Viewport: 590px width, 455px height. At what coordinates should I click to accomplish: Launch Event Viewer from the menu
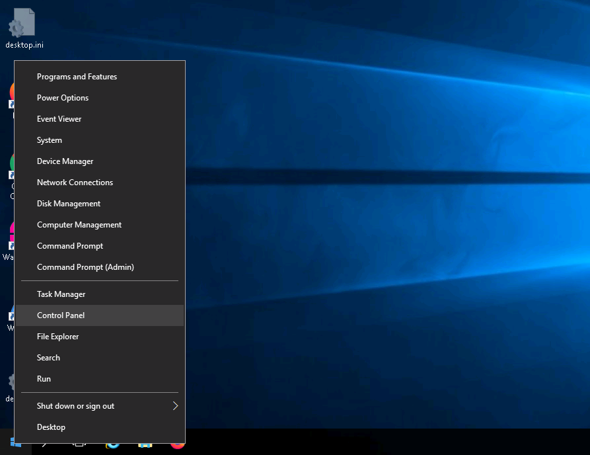pos(100,118)
